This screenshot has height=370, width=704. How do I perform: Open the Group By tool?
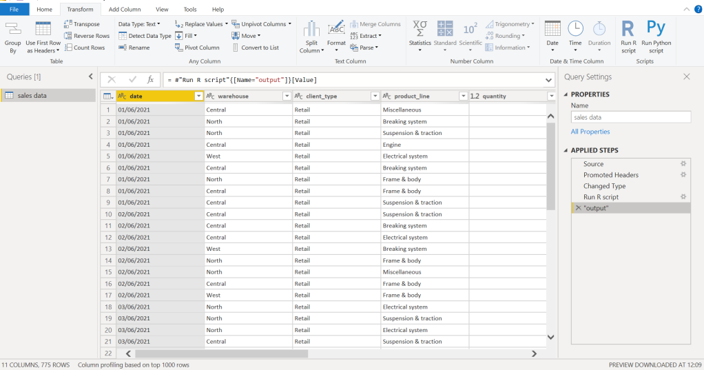(12, 38)
